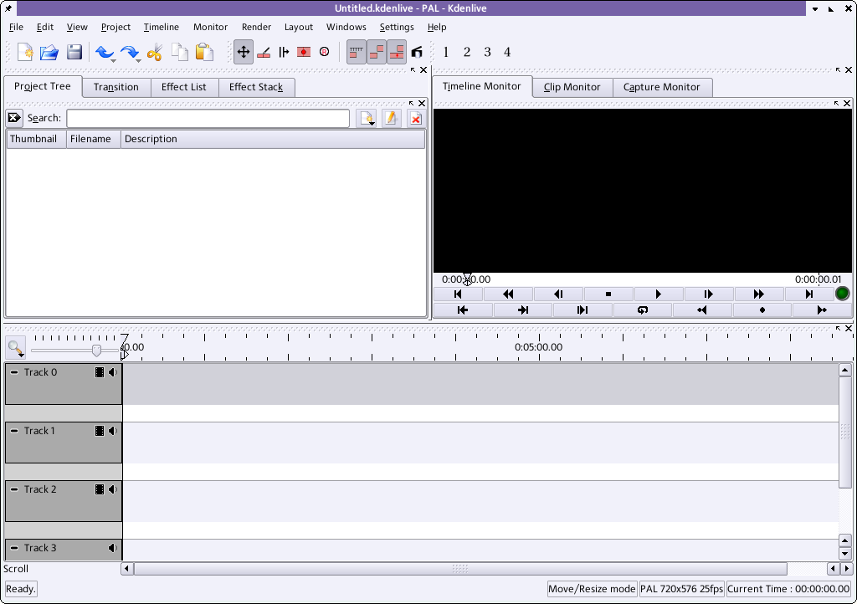Open the timeline zoom magnifier dropdown

[16, 347]
